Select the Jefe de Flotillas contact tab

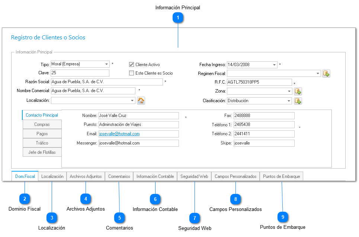(x=42, y=152)
